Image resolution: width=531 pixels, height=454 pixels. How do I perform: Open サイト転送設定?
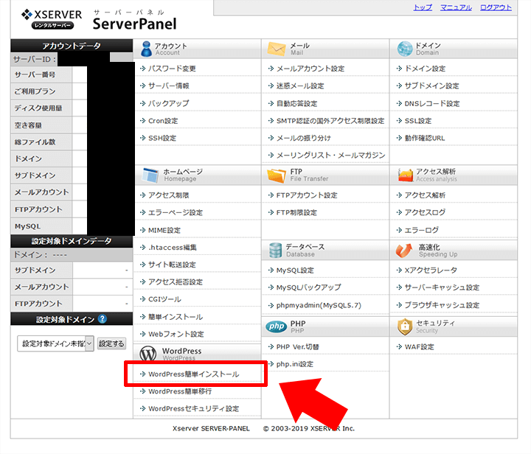tap(172, 265)
